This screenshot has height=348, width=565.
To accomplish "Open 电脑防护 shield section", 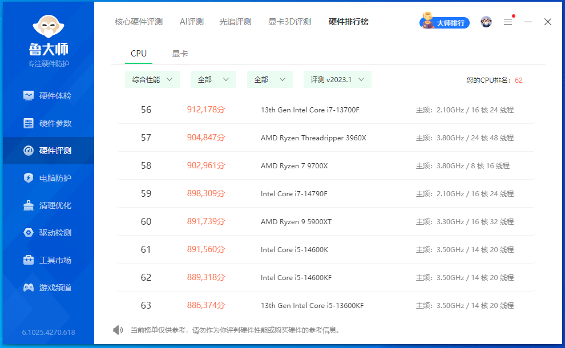I will click(47, 178).
